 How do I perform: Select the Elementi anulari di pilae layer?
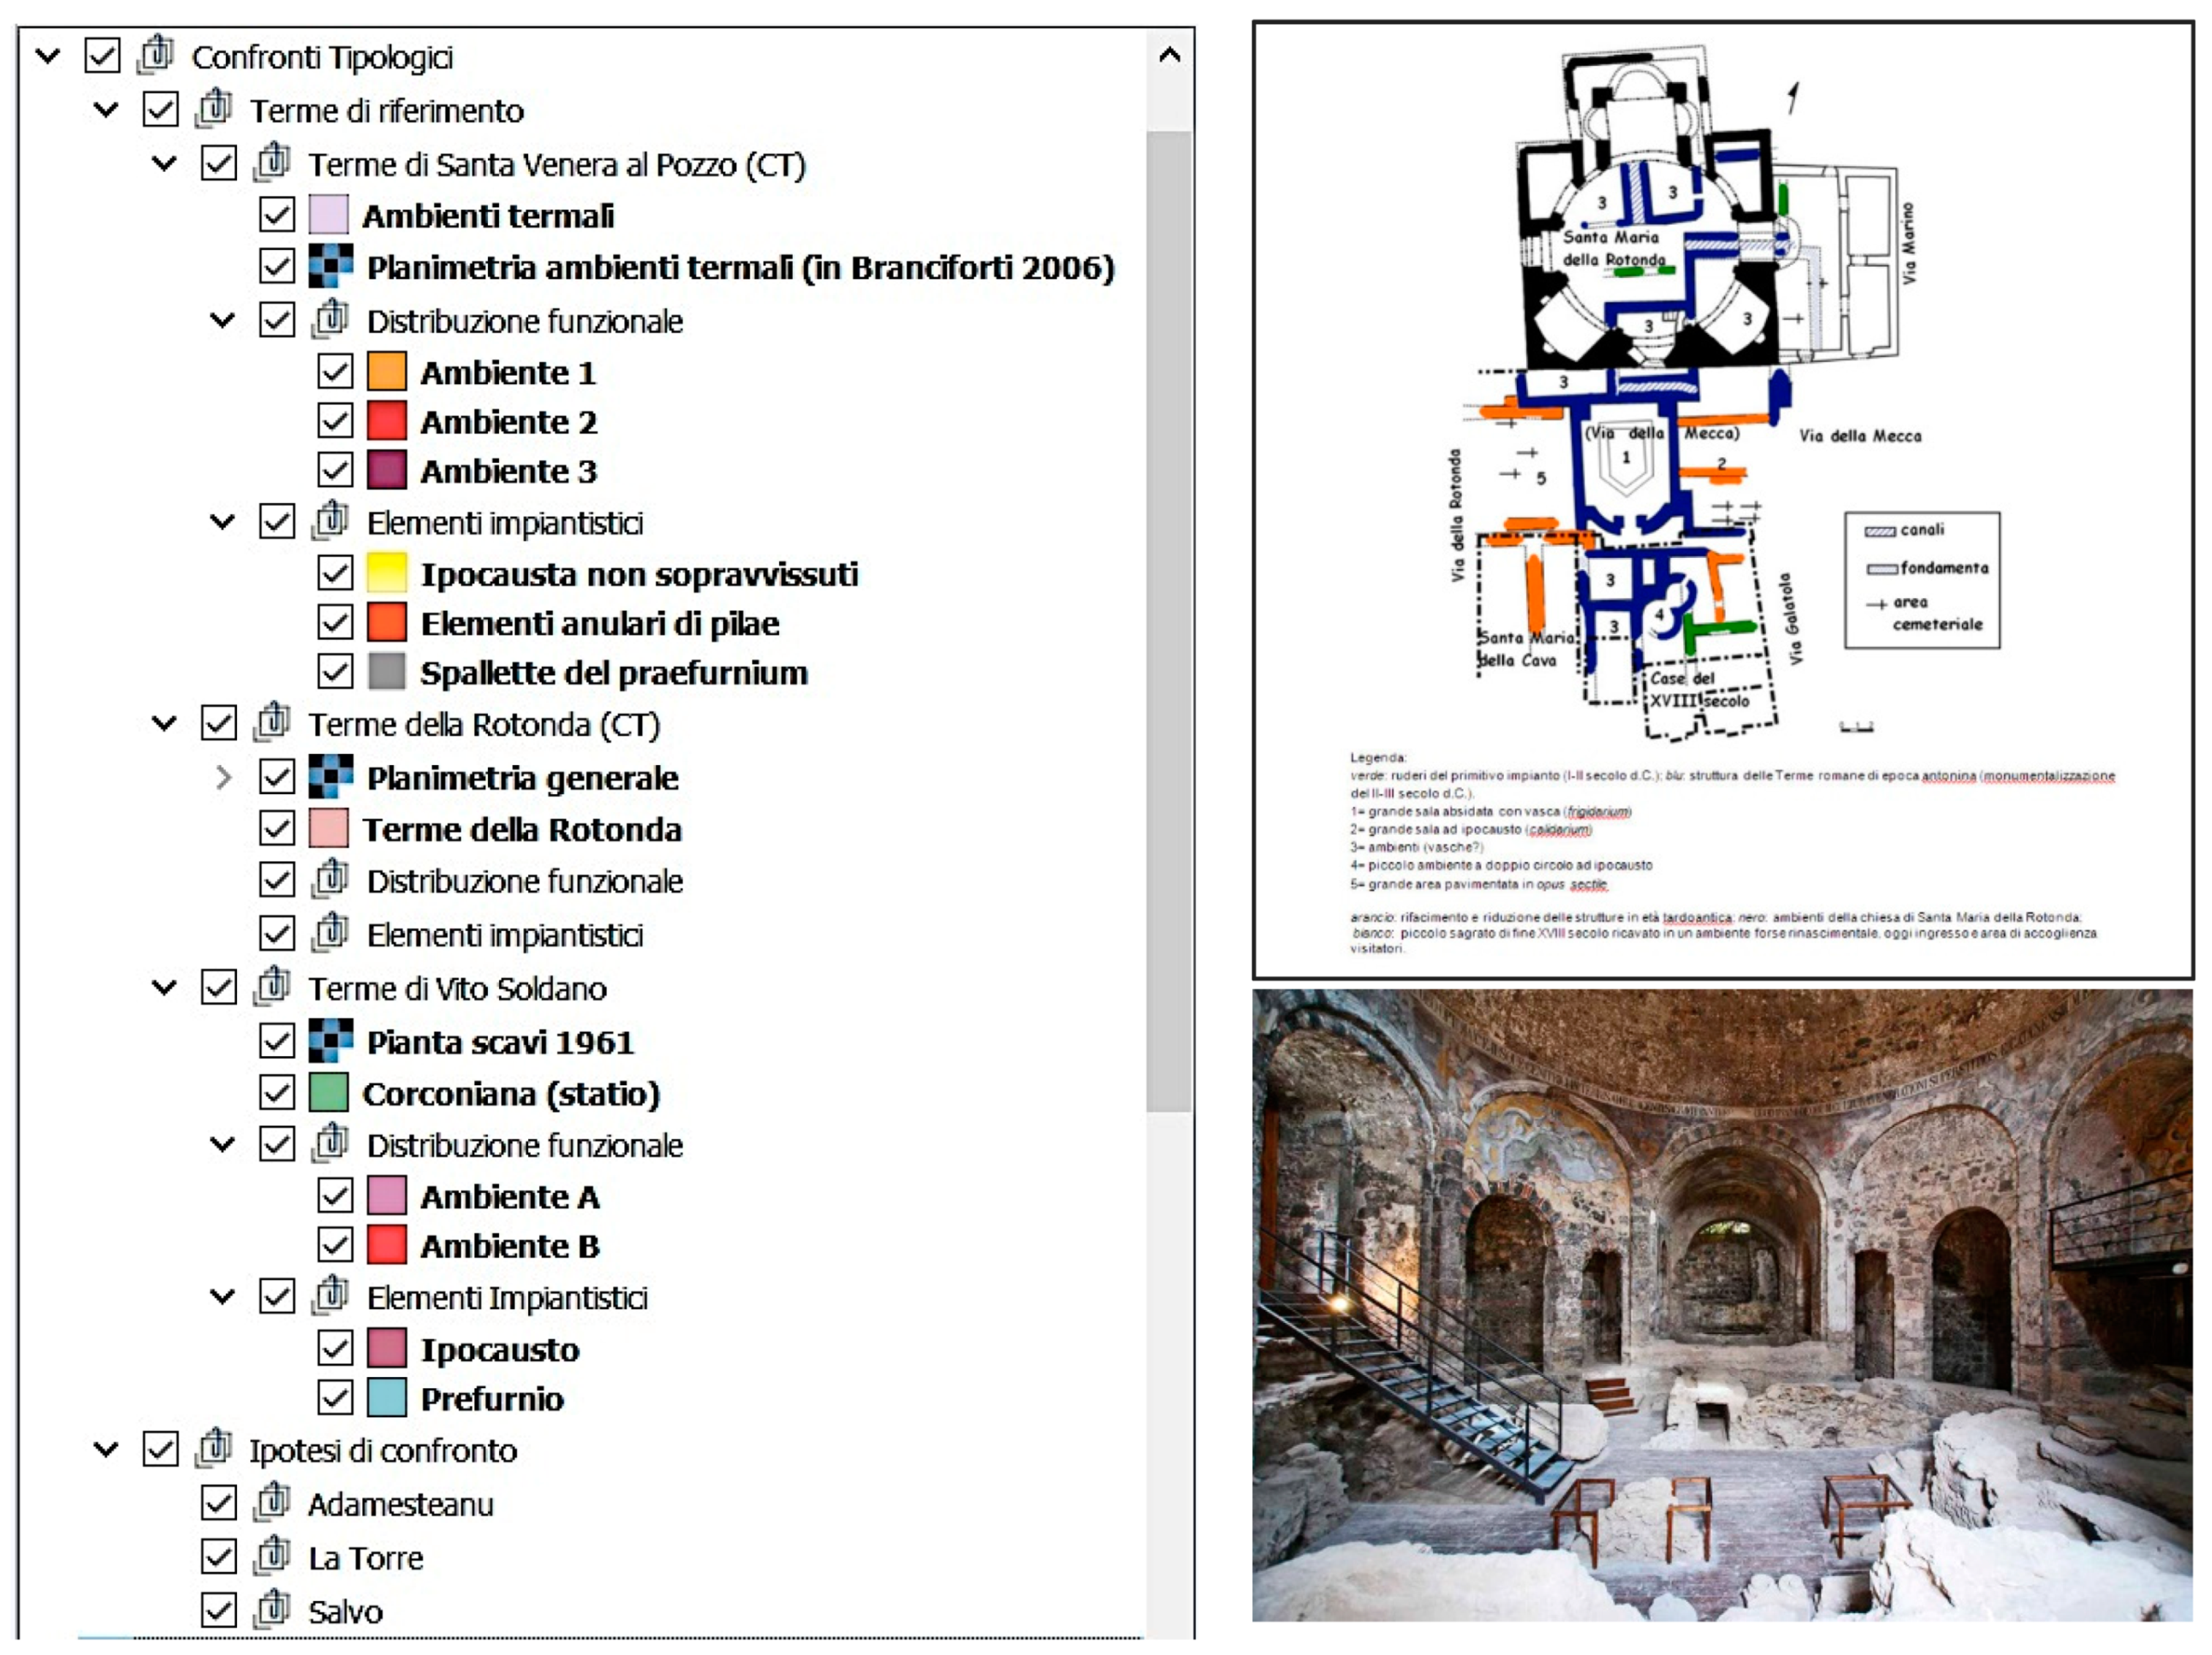coord(599,623)
